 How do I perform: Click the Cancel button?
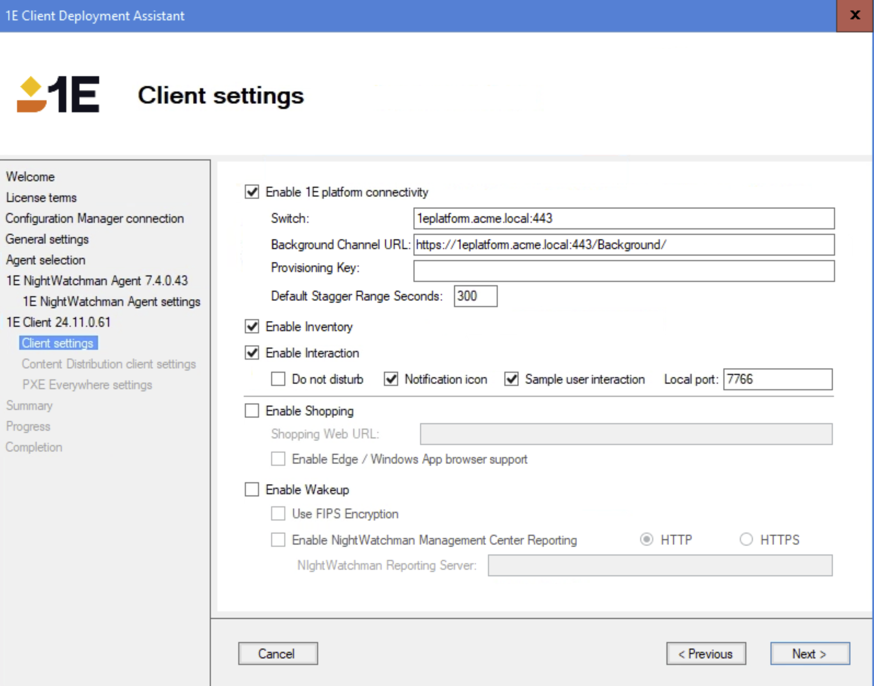tap(278, 654)
